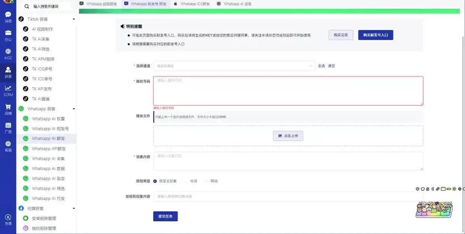Open the Whatsapp 超级群发 tab

[x=103, y=4]
